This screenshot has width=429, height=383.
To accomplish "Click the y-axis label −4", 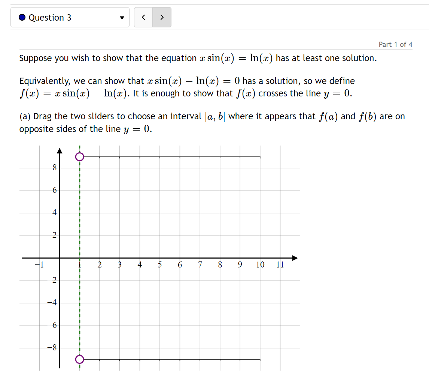I will [x=52, y=302].
